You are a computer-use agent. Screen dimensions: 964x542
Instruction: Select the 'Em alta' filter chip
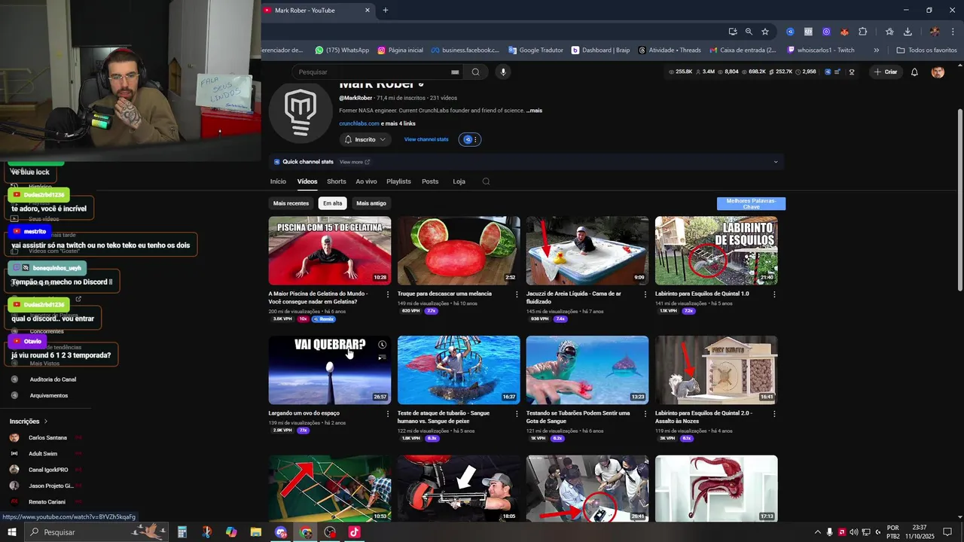tap(333, 203)
